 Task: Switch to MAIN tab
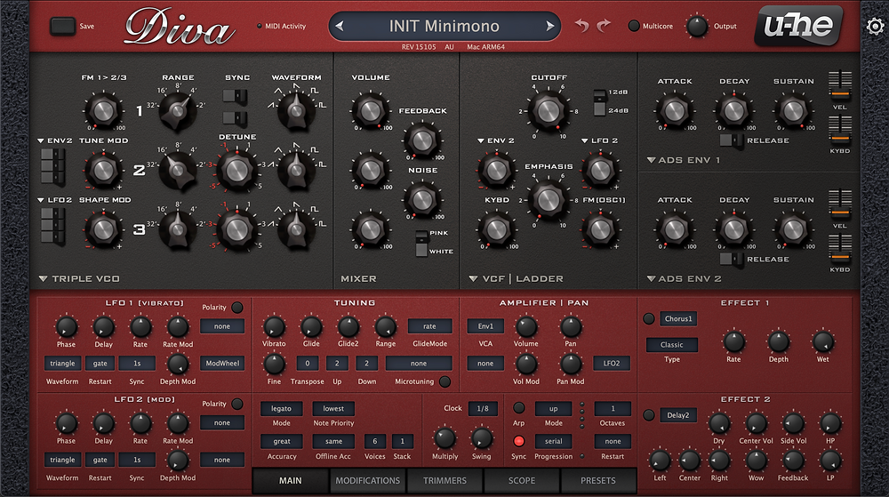pyautogui.click(x=291, y=481)
